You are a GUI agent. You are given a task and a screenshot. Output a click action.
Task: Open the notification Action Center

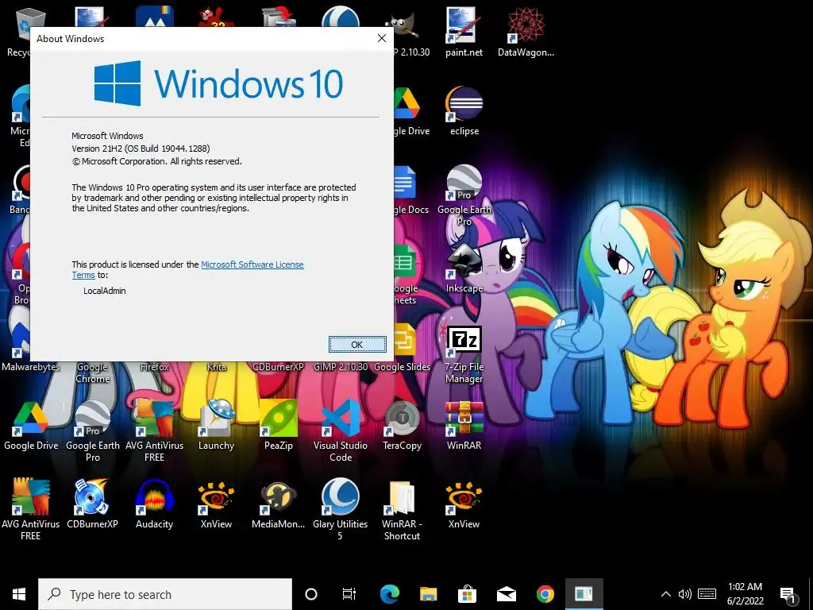(788, 595)
